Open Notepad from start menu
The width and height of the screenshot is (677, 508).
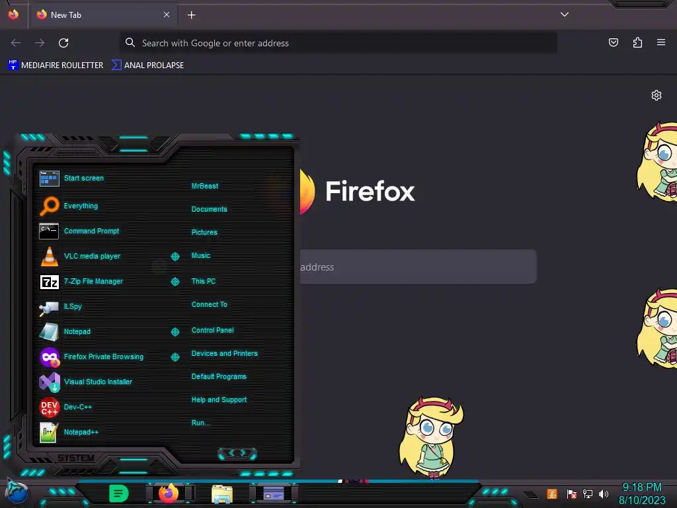65,331
